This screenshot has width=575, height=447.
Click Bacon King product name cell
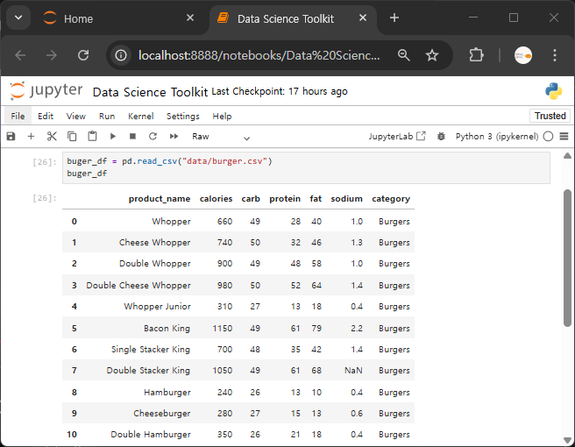tap(167, 328)
